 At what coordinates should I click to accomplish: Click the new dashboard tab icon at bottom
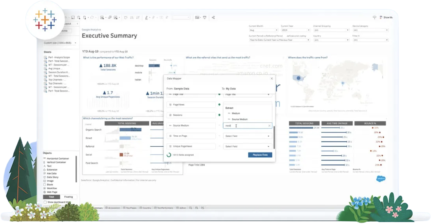196,208
